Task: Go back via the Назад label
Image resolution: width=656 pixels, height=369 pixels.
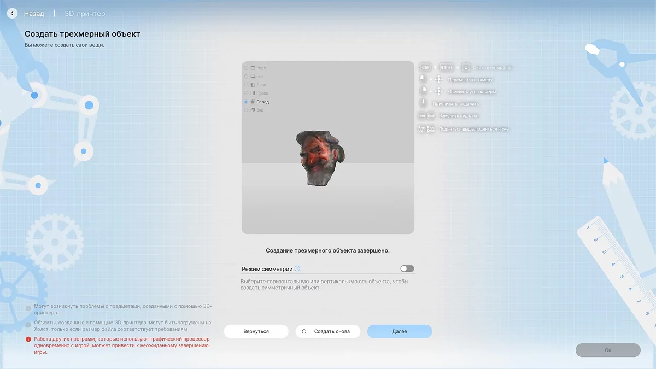Action: point(34,14)
